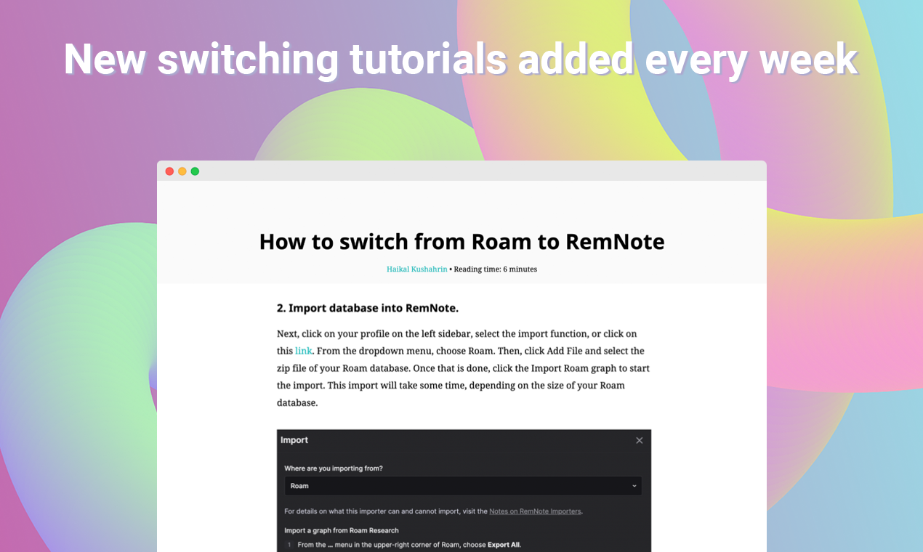
Task: Close the mock browser window (red dot)
Action: (169, 171)
